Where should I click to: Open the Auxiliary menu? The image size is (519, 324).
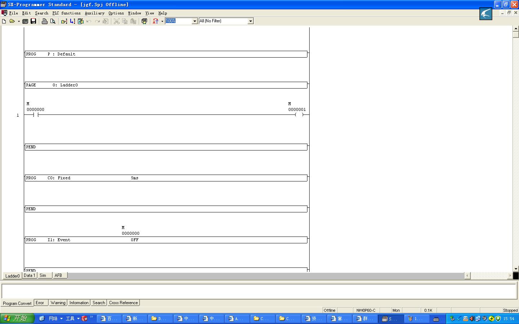tap(94, 13)
